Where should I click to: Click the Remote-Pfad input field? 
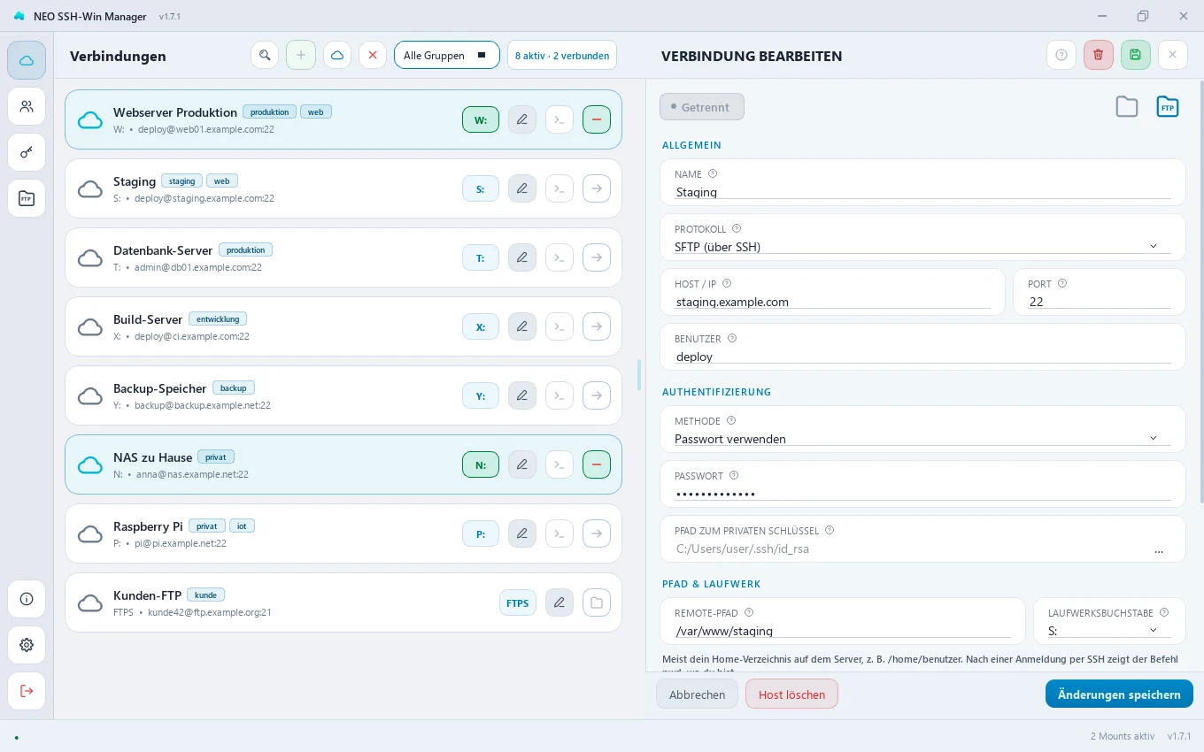(x=843, y=631)
